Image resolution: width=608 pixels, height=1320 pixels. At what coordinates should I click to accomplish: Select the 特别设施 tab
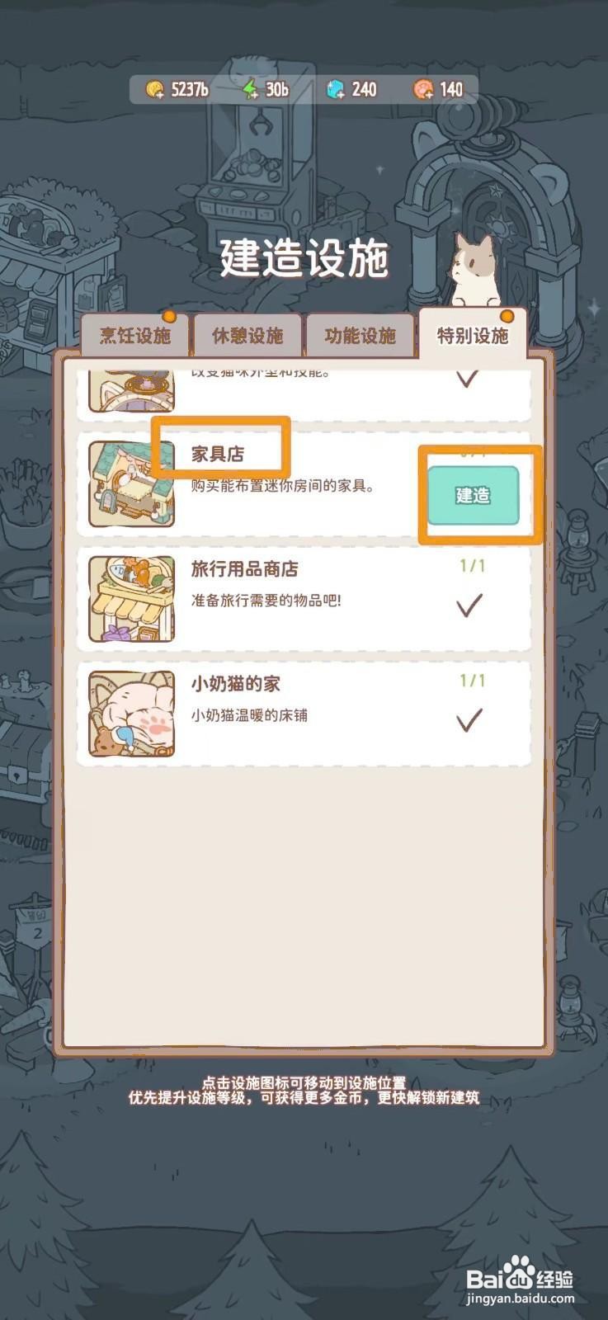(473, 334)
